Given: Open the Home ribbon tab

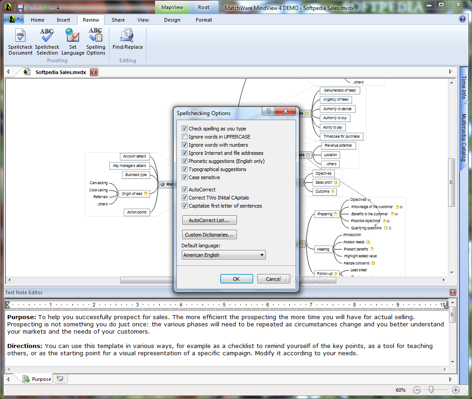Looking at the screenshot, I should 38,20.
